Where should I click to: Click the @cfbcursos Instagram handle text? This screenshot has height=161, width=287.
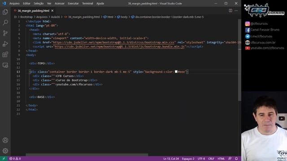pos(259,24)
